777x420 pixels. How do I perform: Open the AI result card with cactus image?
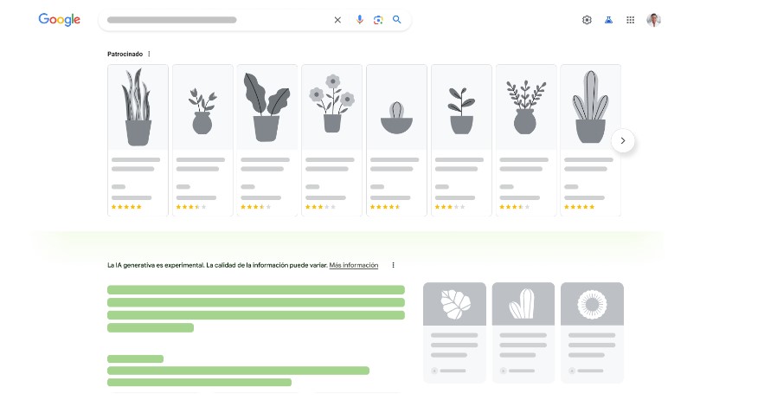[523, 332]
